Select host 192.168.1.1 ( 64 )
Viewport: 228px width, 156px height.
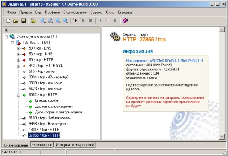tap(37, 42)
